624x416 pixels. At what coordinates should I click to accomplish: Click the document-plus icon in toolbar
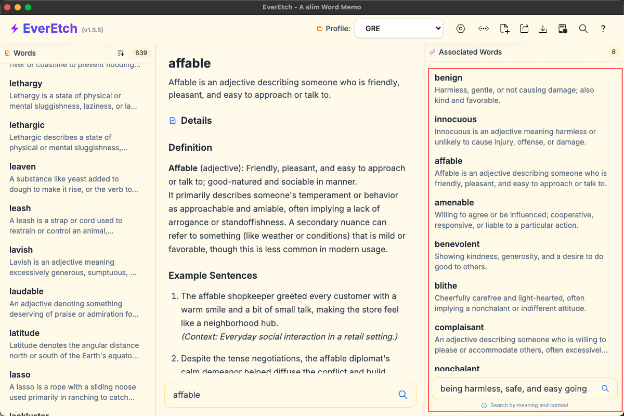[504, 29]
